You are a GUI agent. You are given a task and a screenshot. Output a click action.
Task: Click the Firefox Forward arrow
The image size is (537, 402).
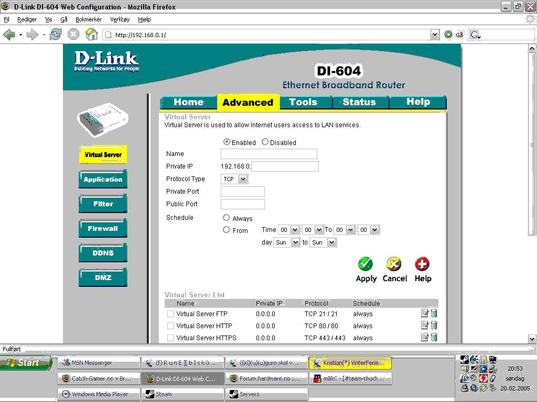coord(32,35)
